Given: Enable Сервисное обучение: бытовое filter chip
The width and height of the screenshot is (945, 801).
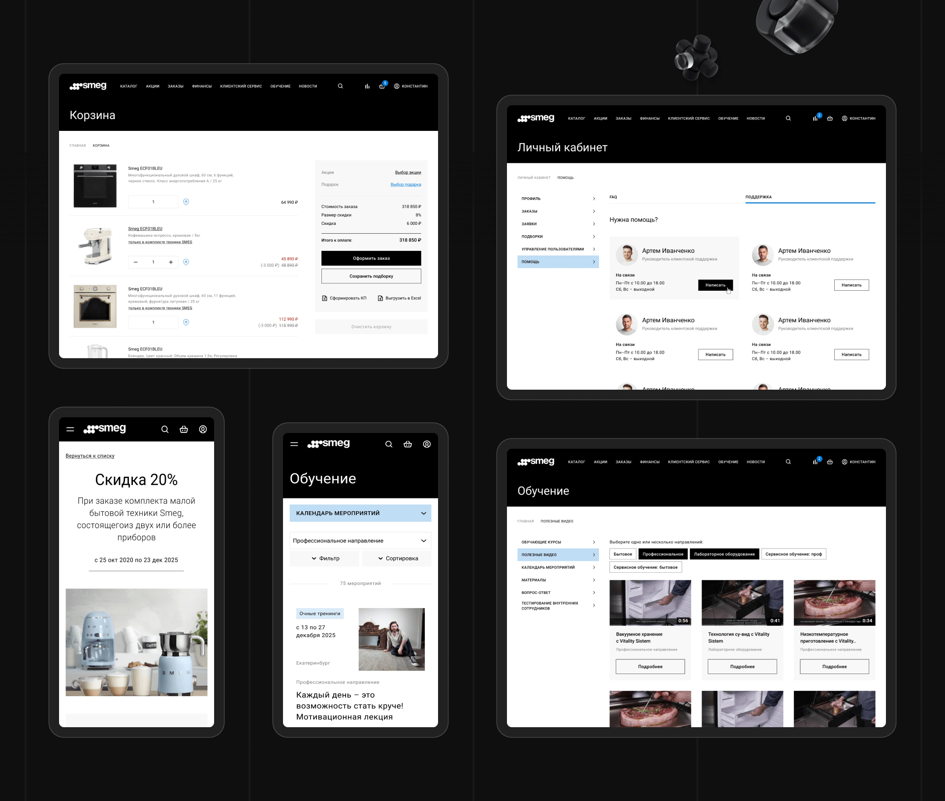Looking at the screenshot, I should tap(645, 567).
